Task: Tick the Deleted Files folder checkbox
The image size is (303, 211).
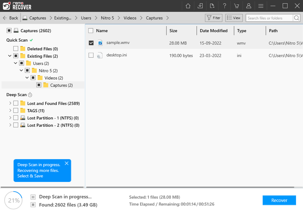Action: point(15,49)
